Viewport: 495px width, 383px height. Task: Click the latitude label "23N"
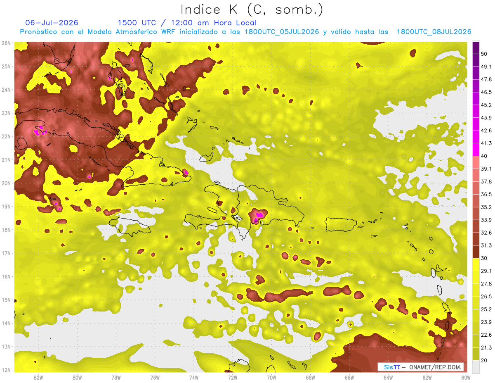click(x=6, y=113)
